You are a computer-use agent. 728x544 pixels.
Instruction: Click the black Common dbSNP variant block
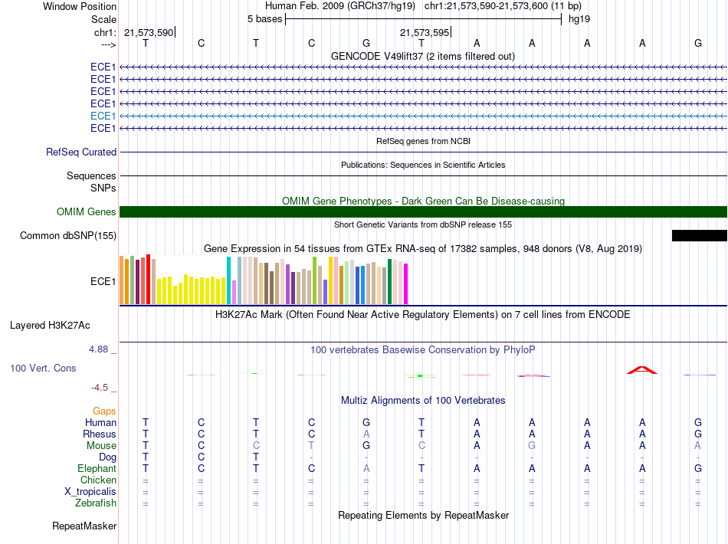click(x=699, y=235)
